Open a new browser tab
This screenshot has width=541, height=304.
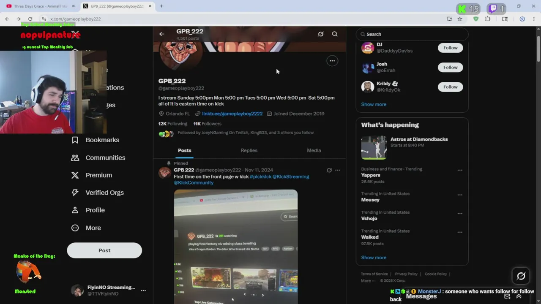point(161,6)
